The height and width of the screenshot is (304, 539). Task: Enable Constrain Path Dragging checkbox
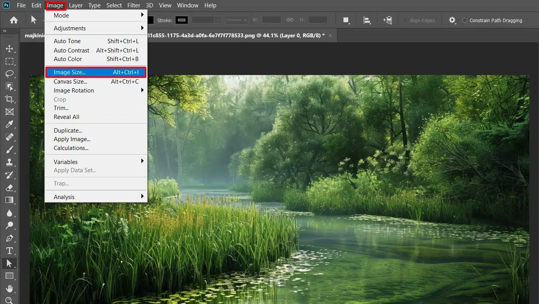465,20
